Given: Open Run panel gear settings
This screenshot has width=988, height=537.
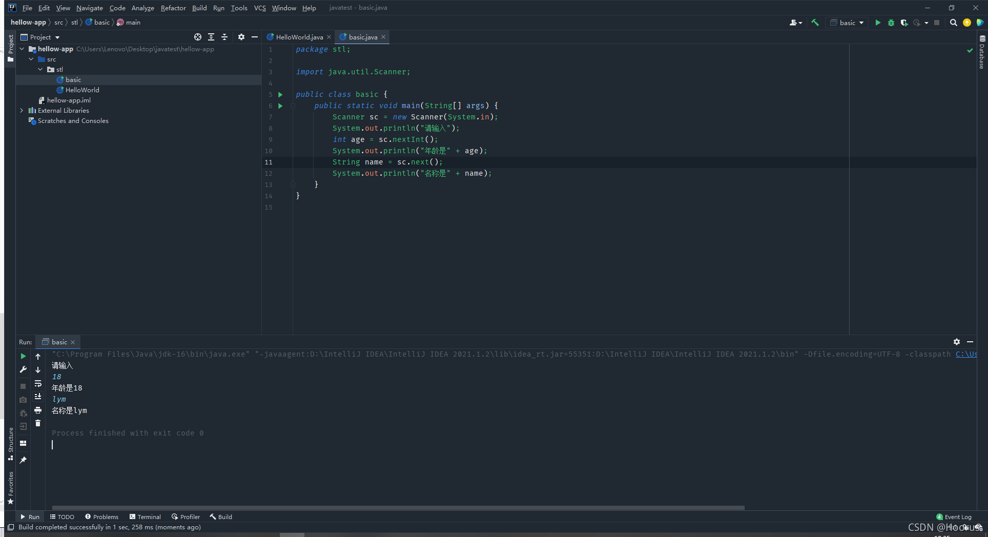Looking at the screenshot, I should pyautogui.click(x=957, y=342).
